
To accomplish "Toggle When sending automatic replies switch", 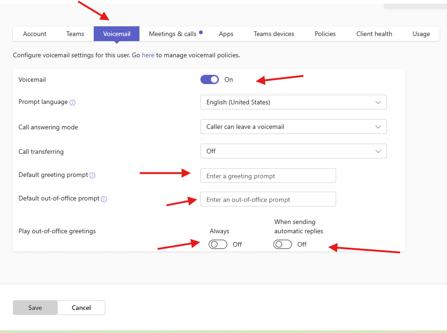I will coord(283,244).
